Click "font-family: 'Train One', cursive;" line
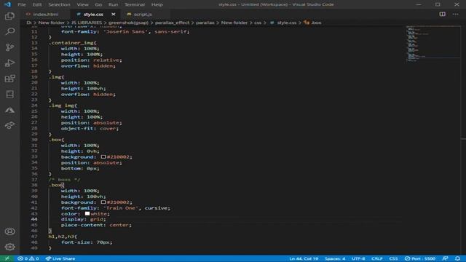 (116, 208)
